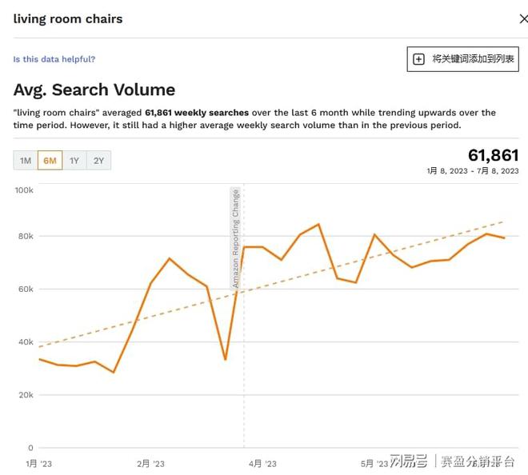Screen dimensions: 528x475
Task: Select the 6M time range tab
Action: pyautogui.click(x=50, y=161)
